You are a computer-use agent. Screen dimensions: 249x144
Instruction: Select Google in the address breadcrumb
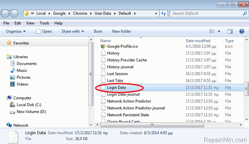tap(59, 14)
